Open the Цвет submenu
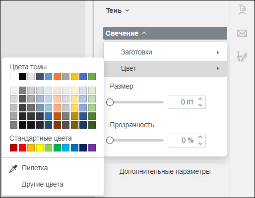The height and width of the screenshot is (198, 255). click(x=165, y=68)
